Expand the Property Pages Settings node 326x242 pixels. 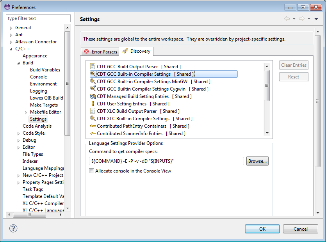tap(18, 183)
